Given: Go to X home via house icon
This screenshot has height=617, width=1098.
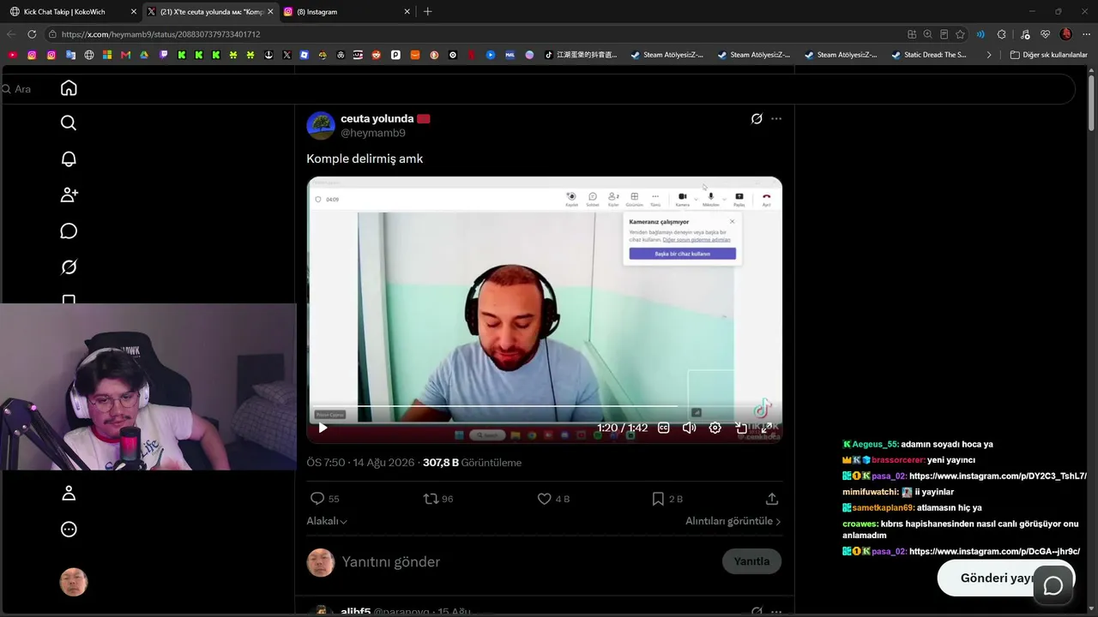Looking at the screenshot, I should click(69, 88).
